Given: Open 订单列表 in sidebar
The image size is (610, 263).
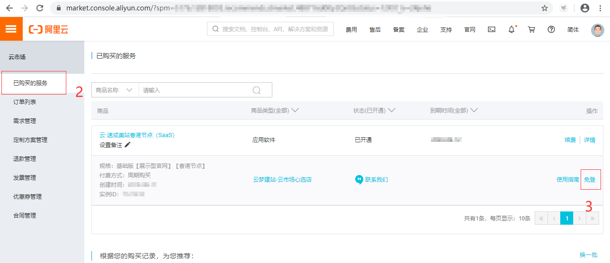Looking at the screenshot, I should click(25, 102).
